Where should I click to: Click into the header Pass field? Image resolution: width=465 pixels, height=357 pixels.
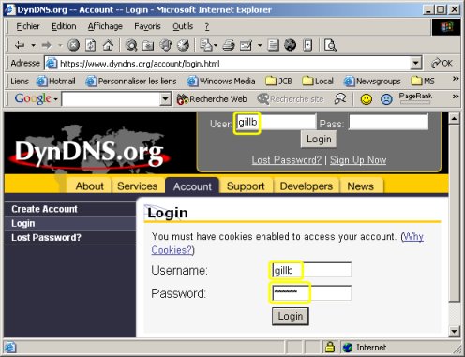[x=388, y=122]
